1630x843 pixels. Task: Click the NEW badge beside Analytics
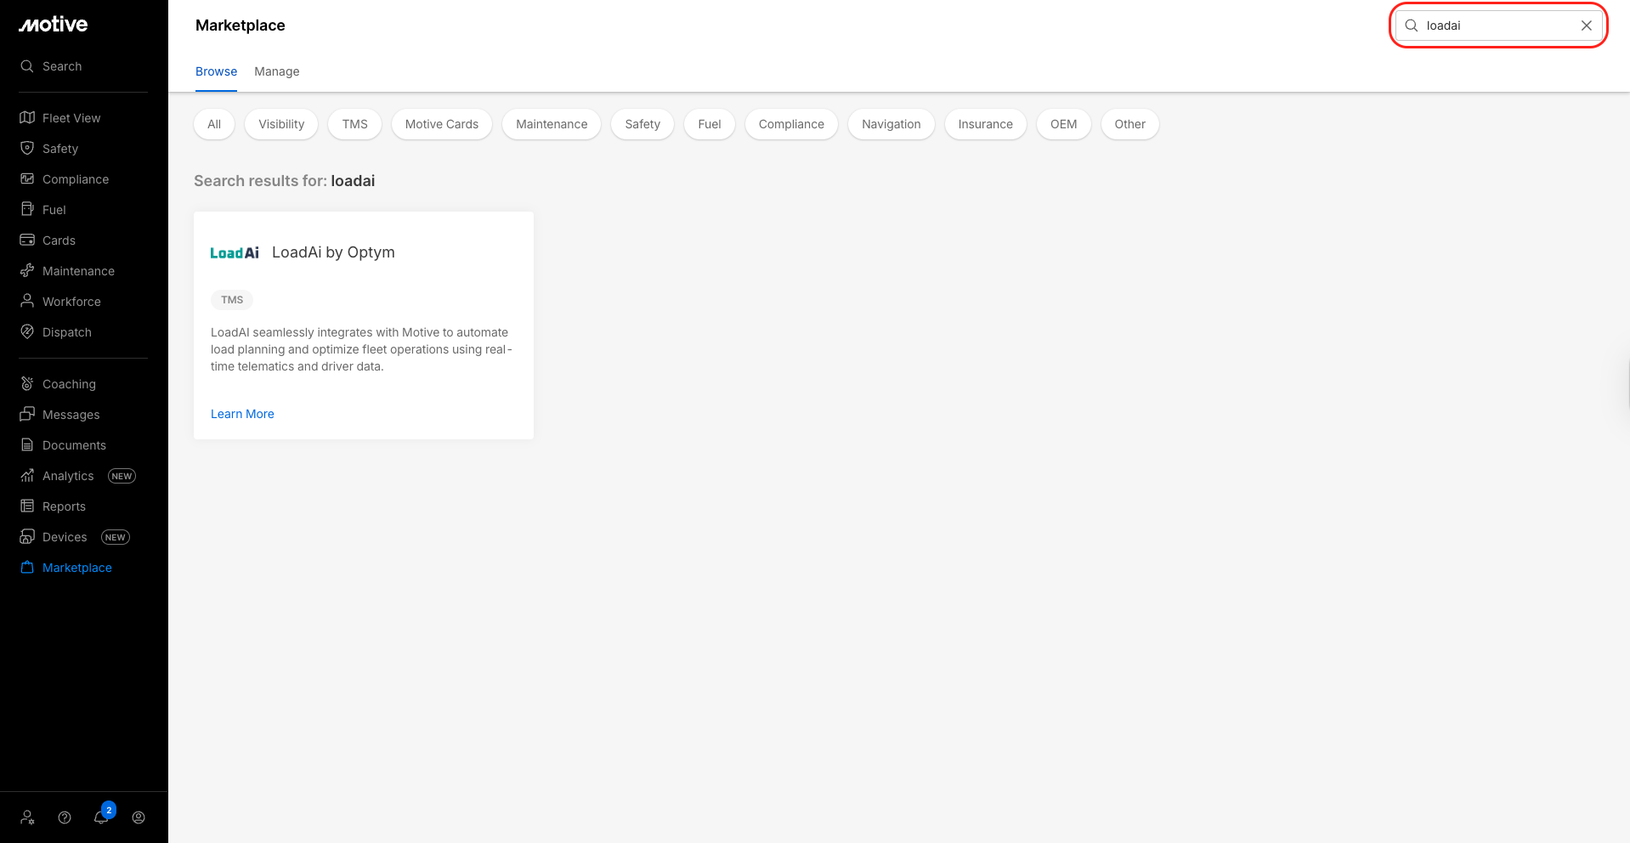pos(122,476)
